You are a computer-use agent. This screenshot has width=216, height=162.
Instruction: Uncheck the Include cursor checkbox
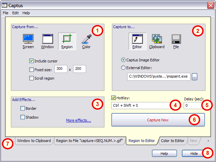[32, 61]
